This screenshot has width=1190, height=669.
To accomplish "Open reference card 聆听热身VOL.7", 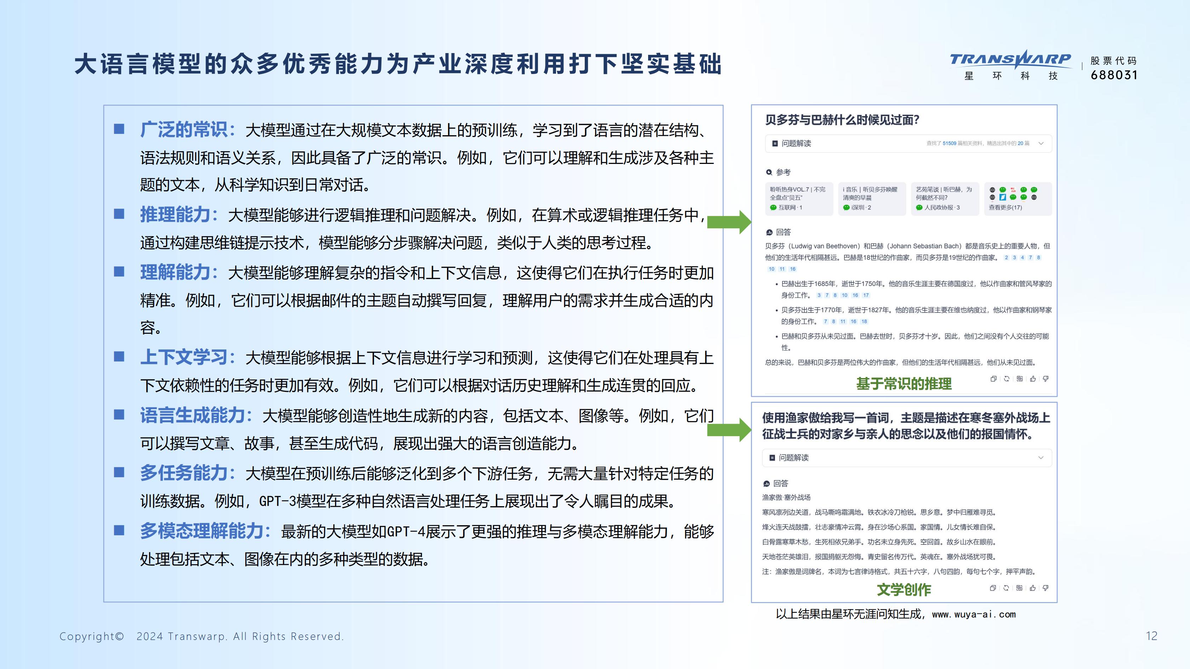I will coord(799,199).
